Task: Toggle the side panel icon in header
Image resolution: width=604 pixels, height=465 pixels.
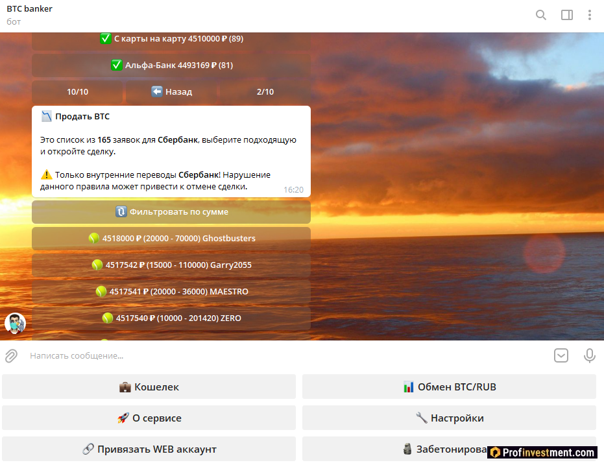Action: (566, 15)
